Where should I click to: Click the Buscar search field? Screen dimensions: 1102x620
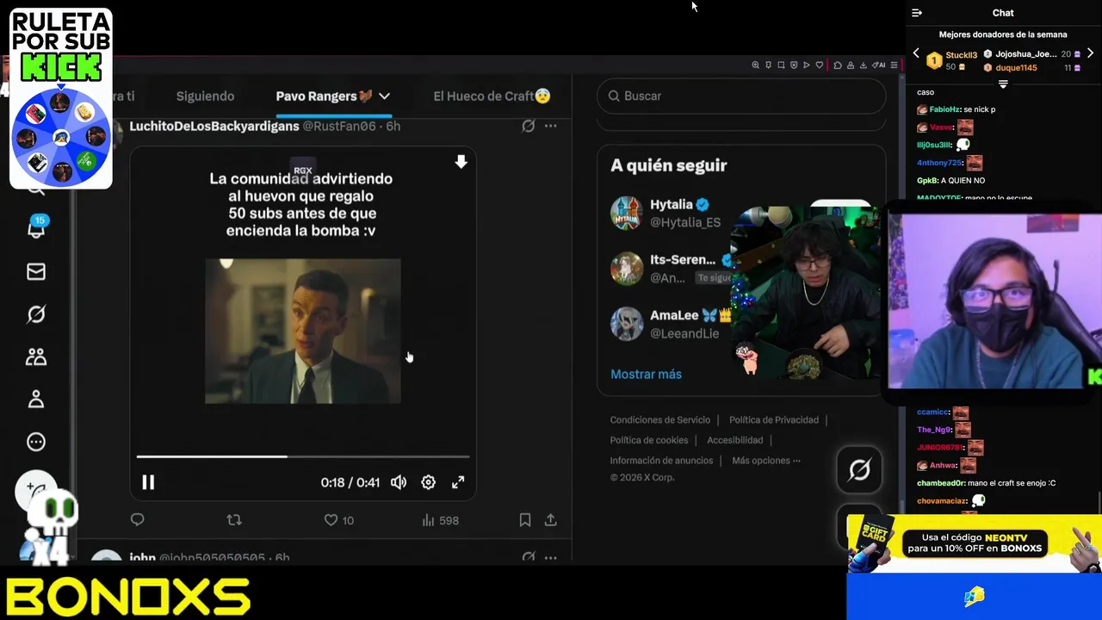coord(741,96)
